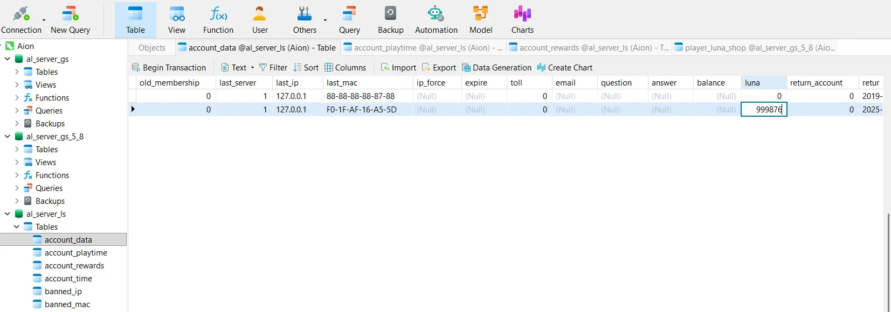The height and width of the screenshot is (312, 891).
Task: Collapse Tables under al_server_ls
Action: coord(17,226)
